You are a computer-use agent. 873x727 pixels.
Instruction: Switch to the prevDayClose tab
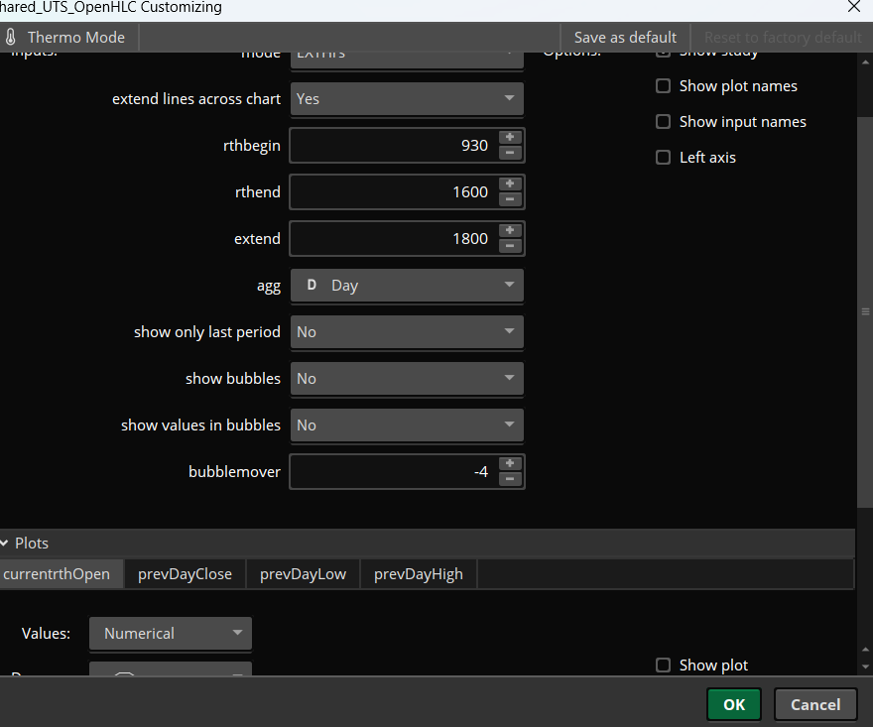click(185, 574)
